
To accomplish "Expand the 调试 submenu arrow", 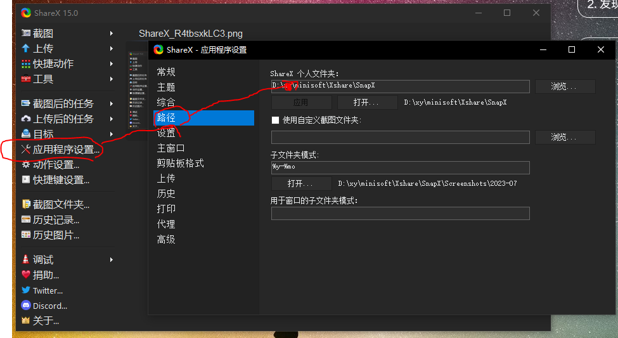I will pyautogui.click(x=112, y=259).
